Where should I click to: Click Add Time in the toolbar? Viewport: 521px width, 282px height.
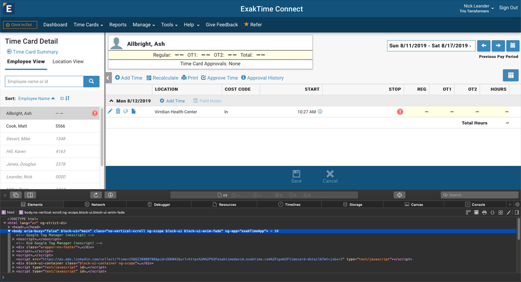[x=128, y=78]
